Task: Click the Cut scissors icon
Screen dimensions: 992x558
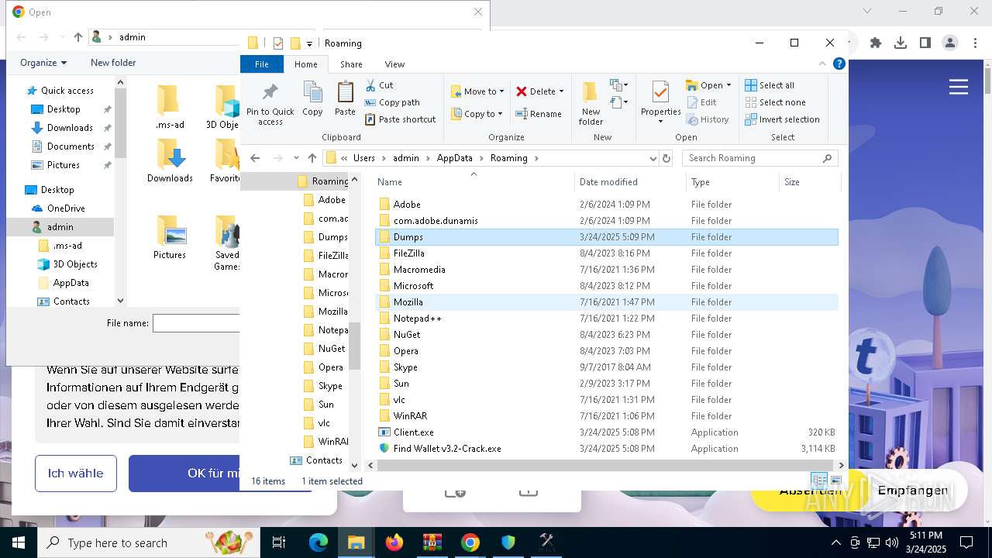Action: click(370, 85)
